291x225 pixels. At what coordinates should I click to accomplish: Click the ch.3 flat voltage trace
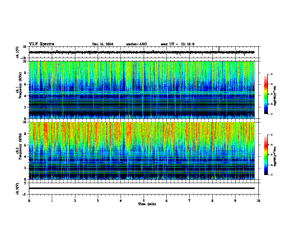[141, 188]
